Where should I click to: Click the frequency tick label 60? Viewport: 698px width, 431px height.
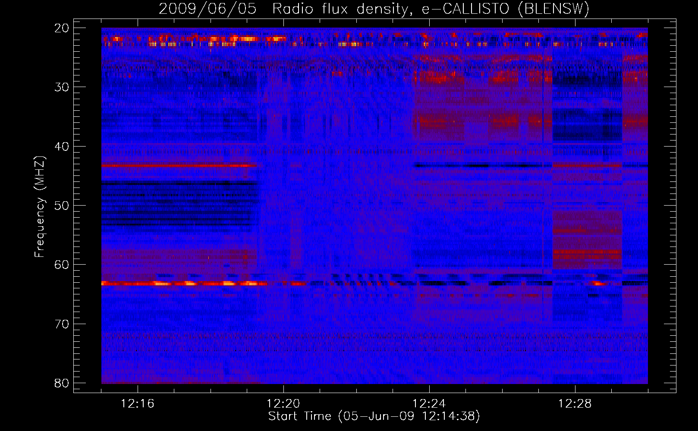pos(62,265)
